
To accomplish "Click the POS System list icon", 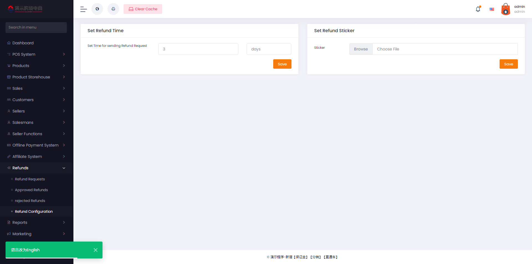I will point(9,54).
